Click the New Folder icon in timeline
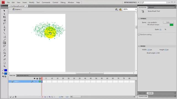Viewport: 177px width, 99px height. click(x=13, y=97)
